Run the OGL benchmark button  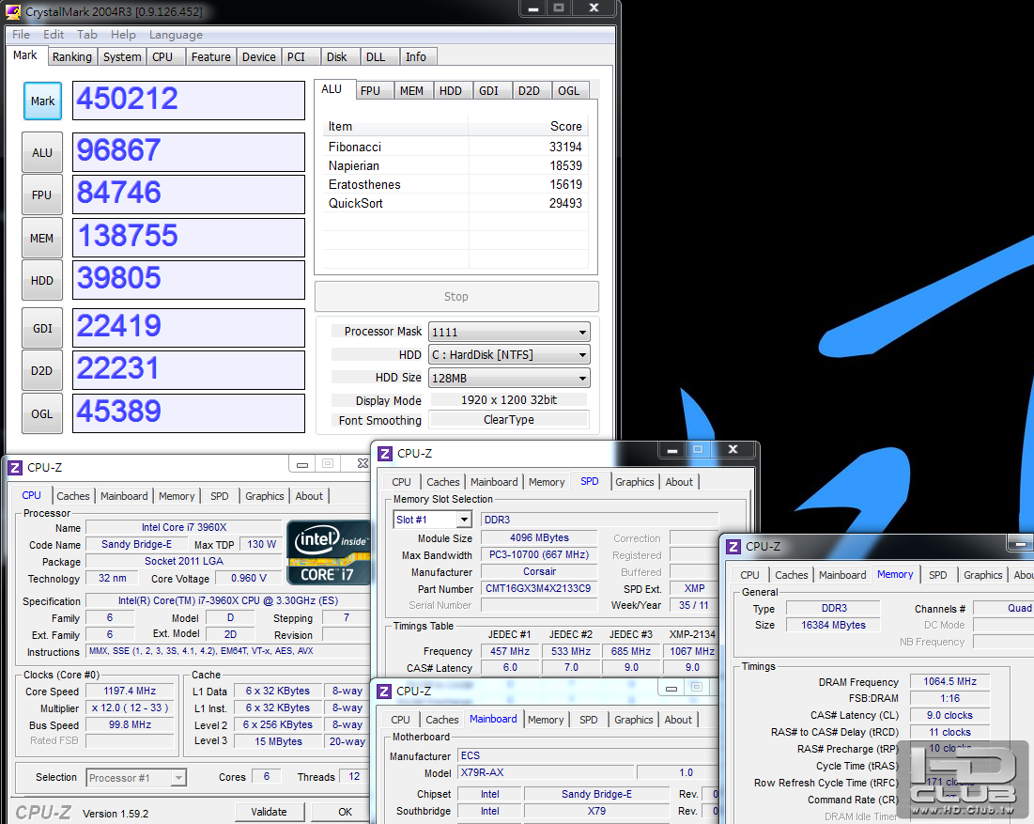[x=42, y=413]
